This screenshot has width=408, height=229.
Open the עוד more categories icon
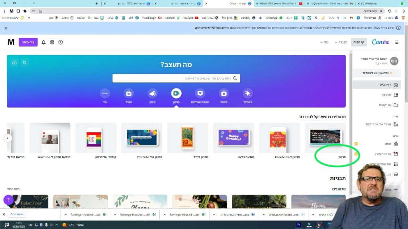click(105, 93)
